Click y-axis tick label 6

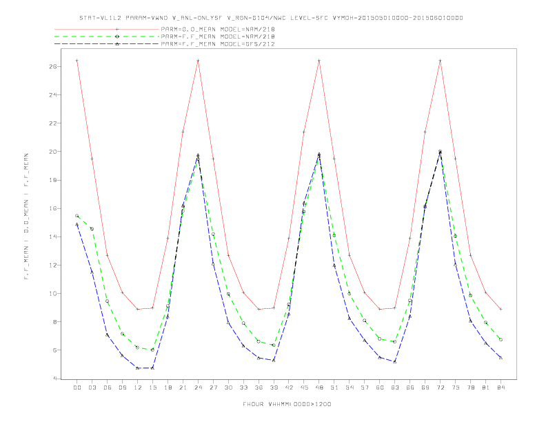click(x=55, y=350)
